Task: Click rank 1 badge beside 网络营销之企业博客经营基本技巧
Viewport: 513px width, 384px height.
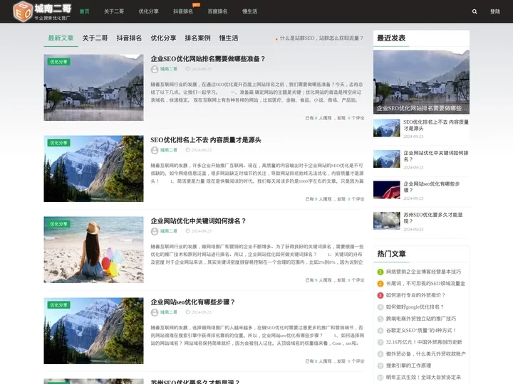Action: [x=380, y=272]
